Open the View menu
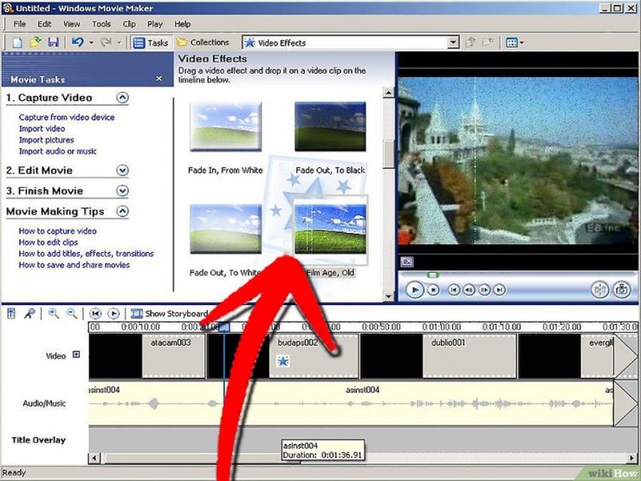The image size is (641, 481). (x=71, y=24)
